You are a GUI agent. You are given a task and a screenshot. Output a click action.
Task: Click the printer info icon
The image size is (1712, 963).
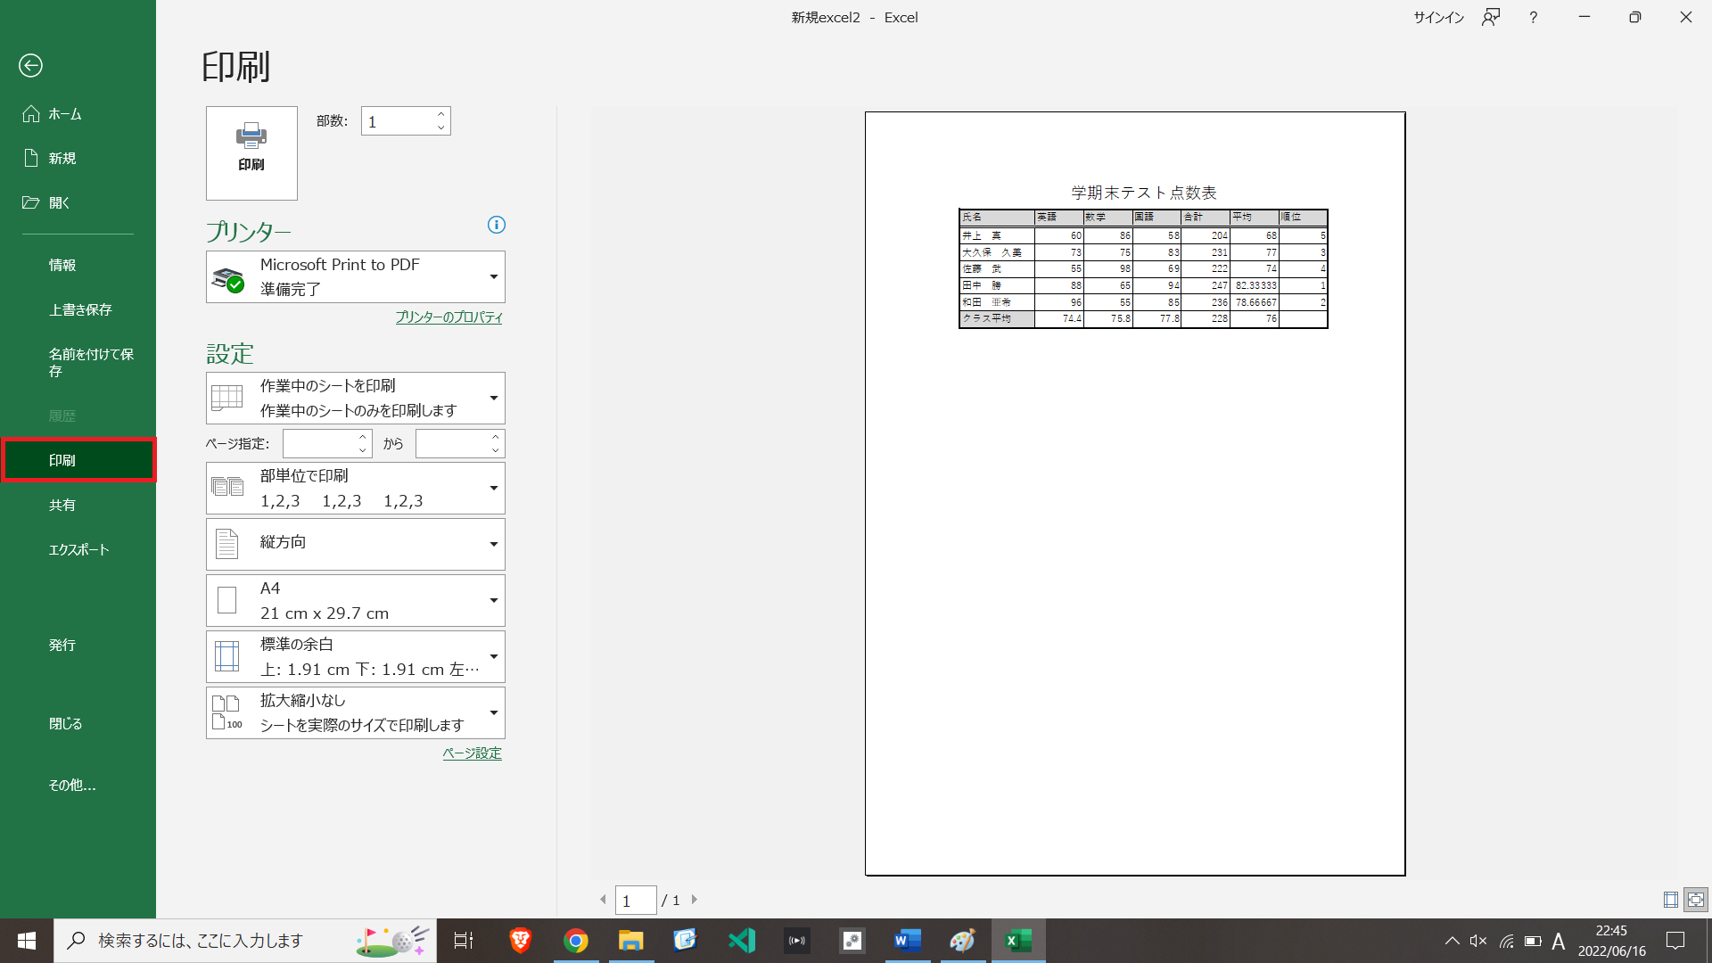(x=497, y=225)
